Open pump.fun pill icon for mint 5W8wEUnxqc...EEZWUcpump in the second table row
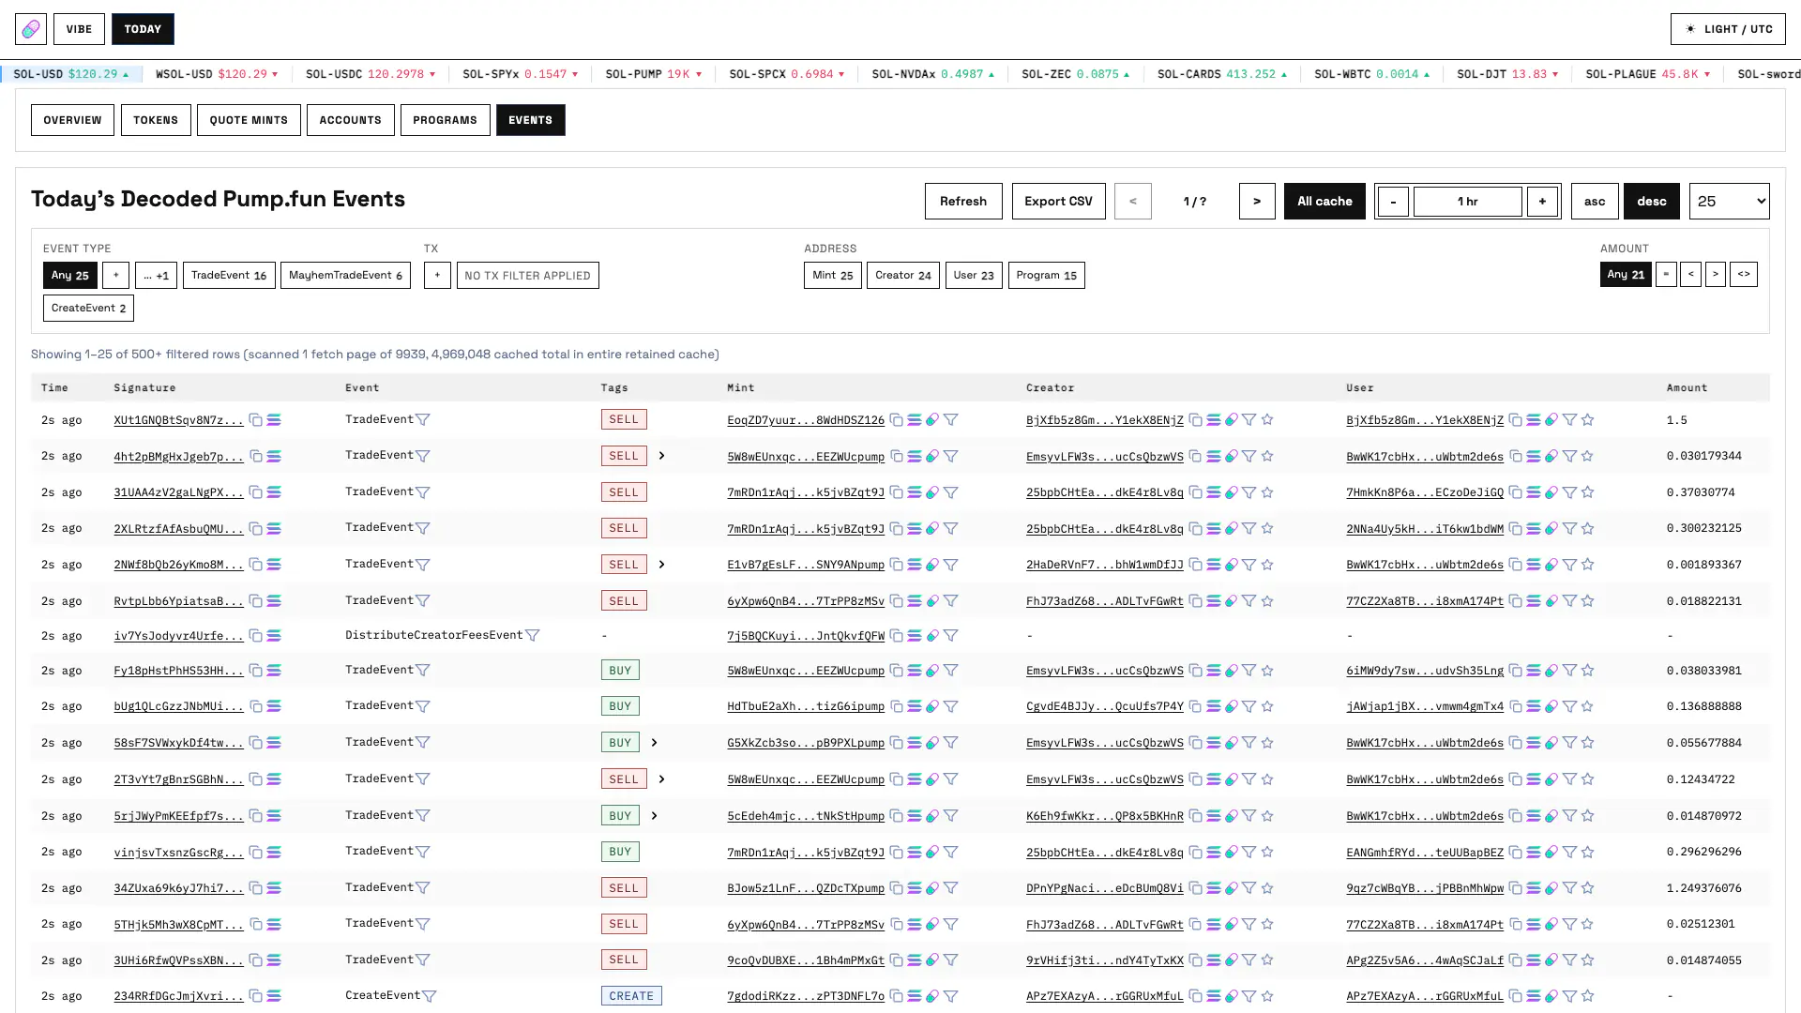1801x1013 pixels. click(x=932, y=457)
